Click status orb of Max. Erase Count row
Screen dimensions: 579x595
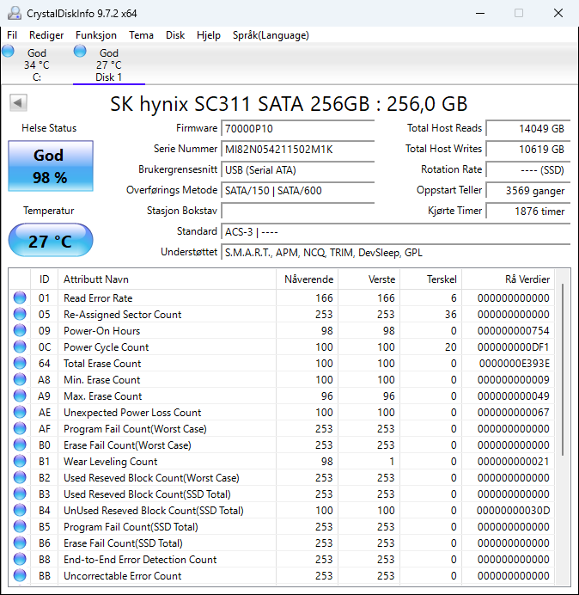coord(20,396)
